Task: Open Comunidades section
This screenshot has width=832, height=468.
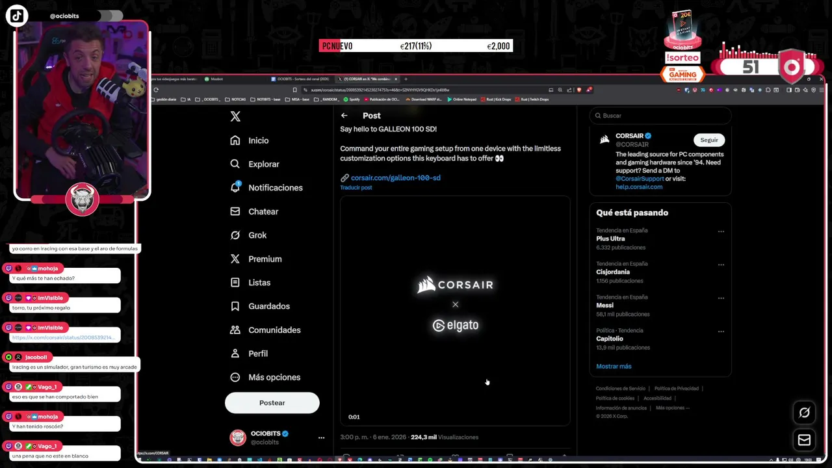Action: [265, 330]
